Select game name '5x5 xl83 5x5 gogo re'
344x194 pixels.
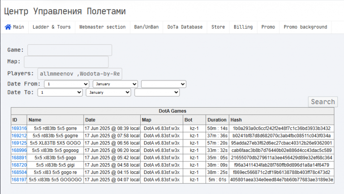pos(55,173)
